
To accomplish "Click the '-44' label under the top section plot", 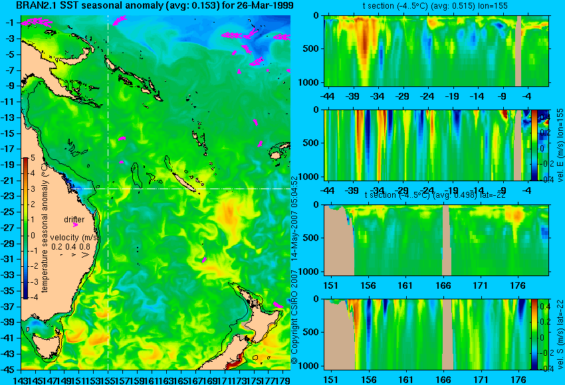I will 327,96.
